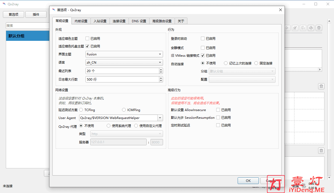Select 使用自定义代理 radio button
The width and height of the screenshot is (334, 193).
point(136,126)
